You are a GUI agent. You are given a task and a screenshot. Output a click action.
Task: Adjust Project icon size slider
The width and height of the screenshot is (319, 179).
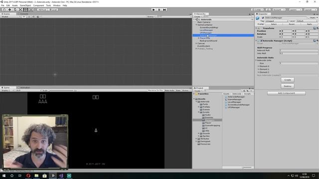pyautogui.click(x=247, y=168)
